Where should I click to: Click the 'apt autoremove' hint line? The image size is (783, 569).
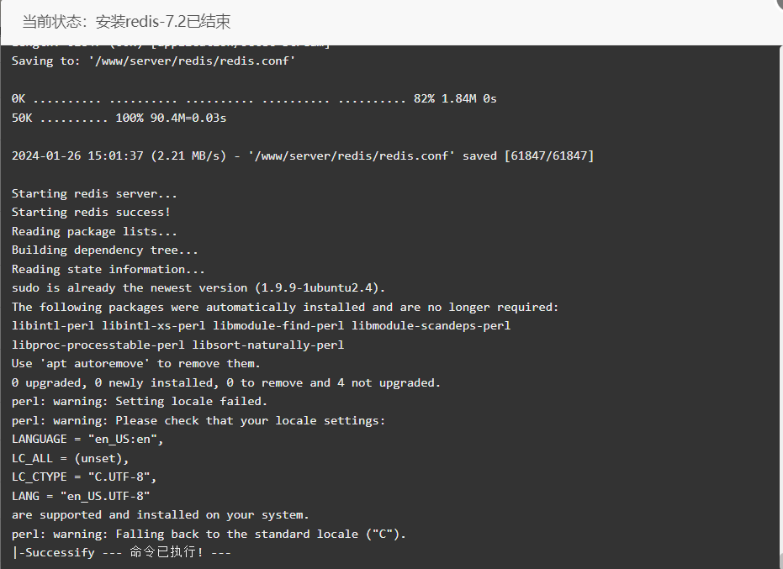[x=136, y=364]
